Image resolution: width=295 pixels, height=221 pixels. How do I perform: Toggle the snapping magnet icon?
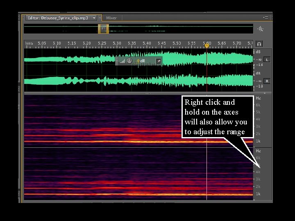[259, 44]
